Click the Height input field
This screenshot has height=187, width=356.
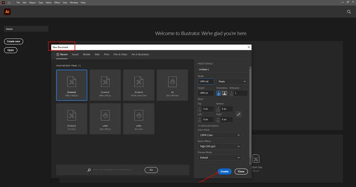206,93
